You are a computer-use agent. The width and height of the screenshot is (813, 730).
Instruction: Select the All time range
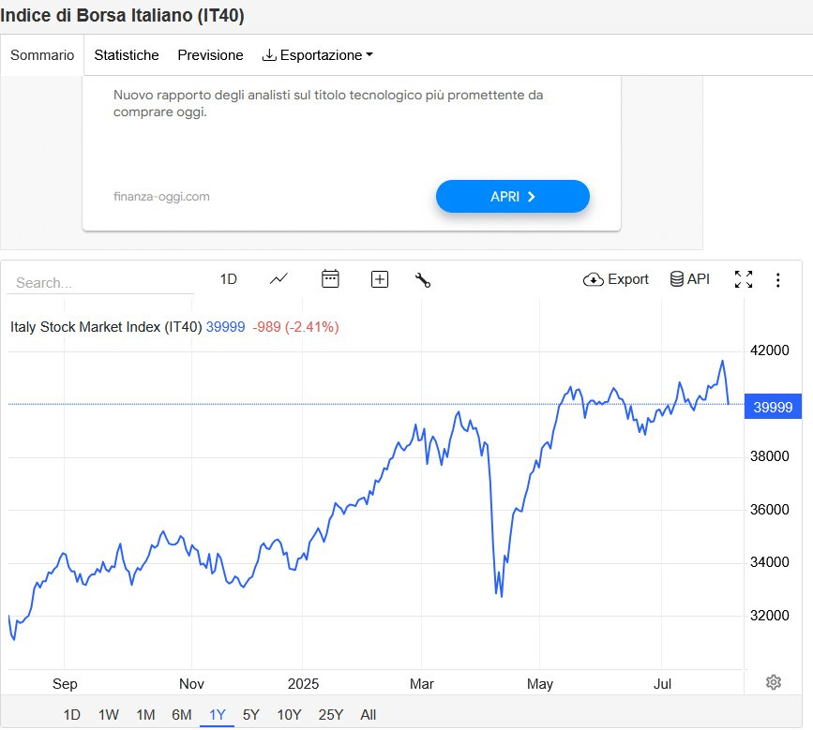click(x=369, y=715)
